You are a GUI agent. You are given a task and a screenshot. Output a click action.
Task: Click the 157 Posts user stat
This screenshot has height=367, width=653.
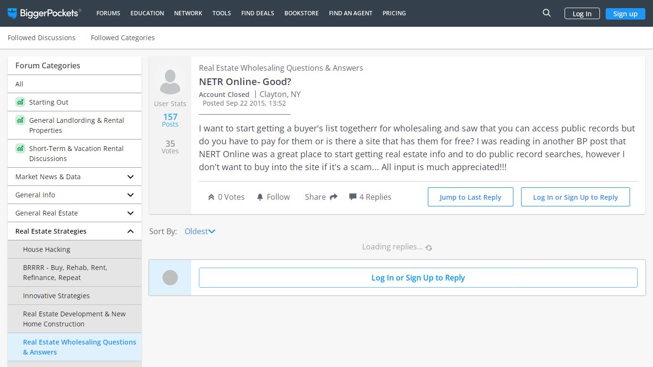170,120
